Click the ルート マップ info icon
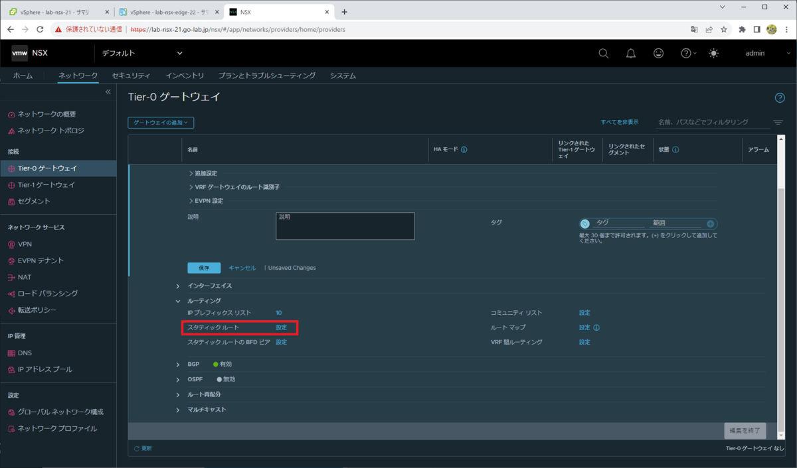 pyautogui.click(x=596, y=327)
